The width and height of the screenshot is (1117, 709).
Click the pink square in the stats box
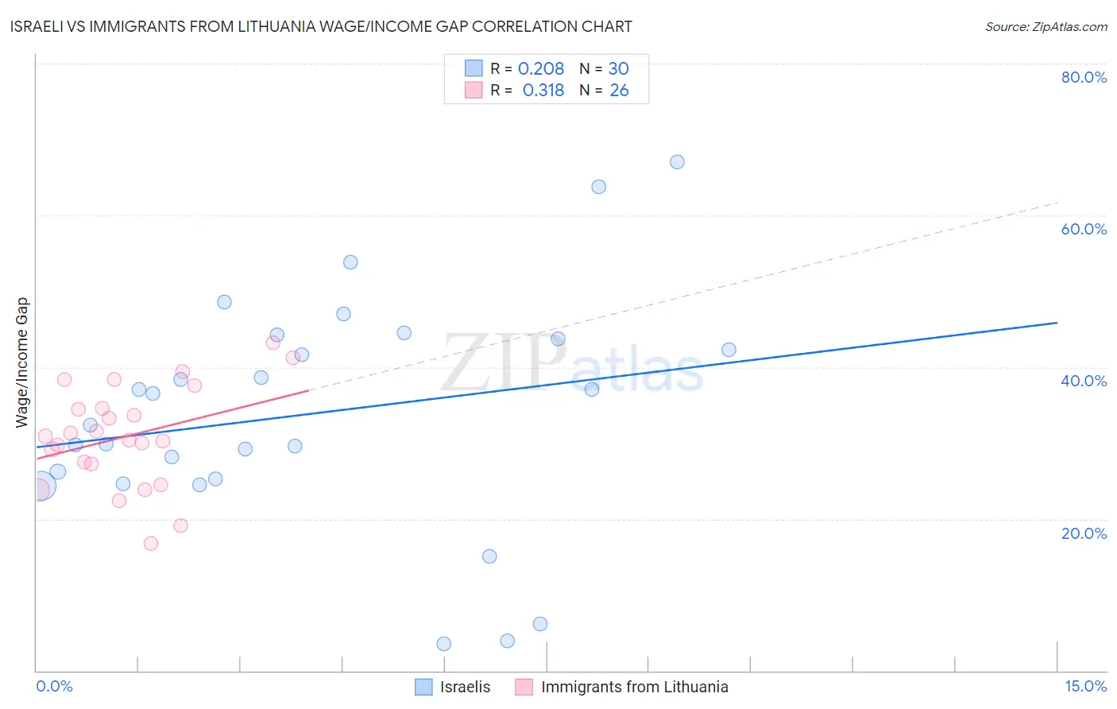(474, 90)
